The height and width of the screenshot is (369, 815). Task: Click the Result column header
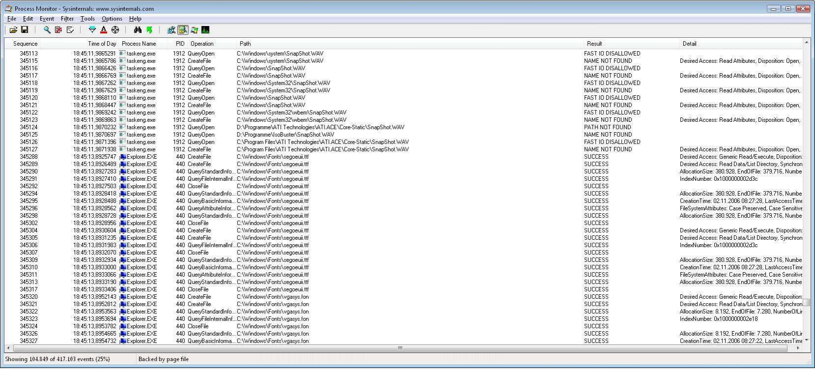point(631,44)
